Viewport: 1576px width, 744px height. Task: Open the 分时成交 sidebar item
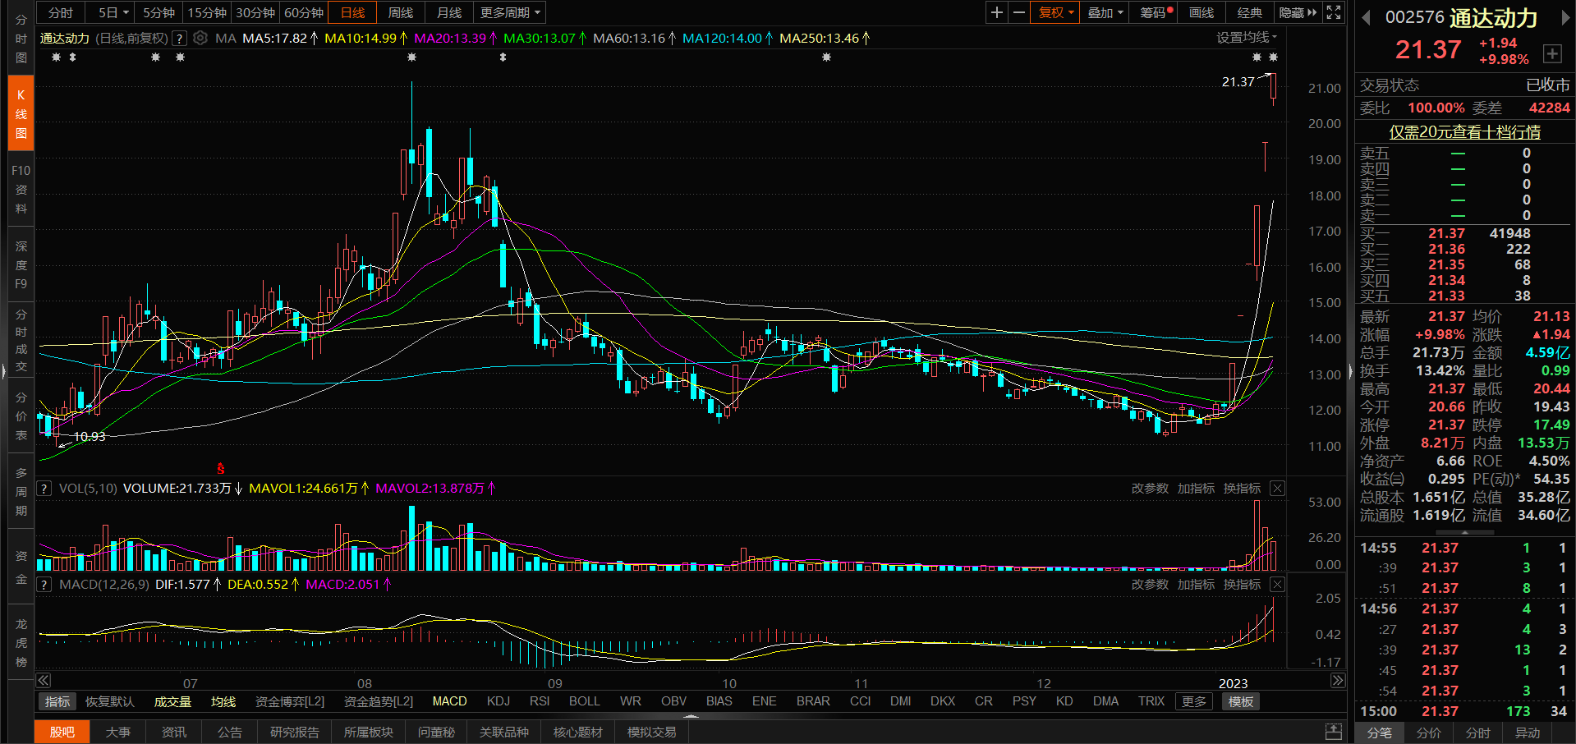pyautogui.click(x=21, y=340)
